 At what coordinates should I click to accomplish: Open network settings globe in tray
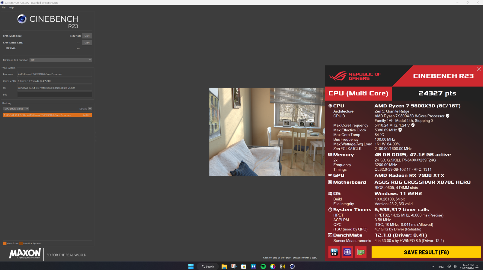[449, 266]
